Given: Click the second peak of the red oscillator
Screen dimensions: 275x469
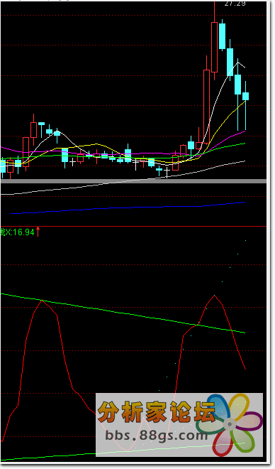Looking at the screenshot, I should [214, 296].
